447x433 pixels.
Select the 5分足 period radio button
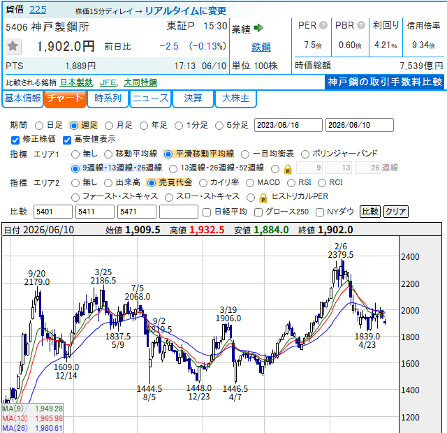tap(219, 126)
